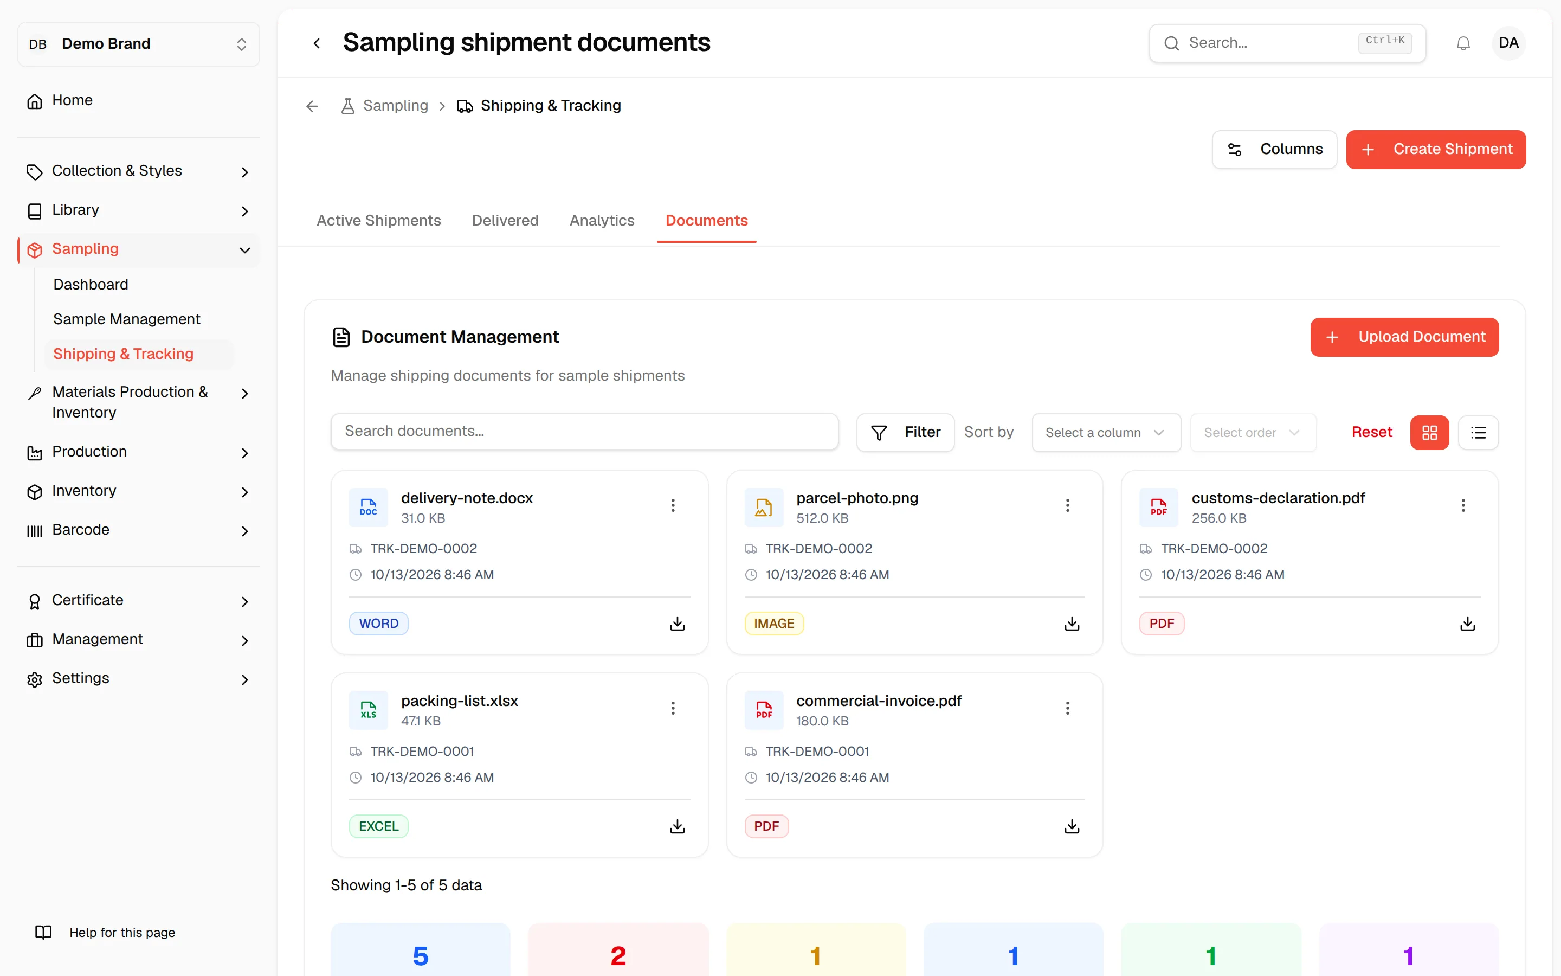Open the Select a column dropdown

coord(1106,433)
